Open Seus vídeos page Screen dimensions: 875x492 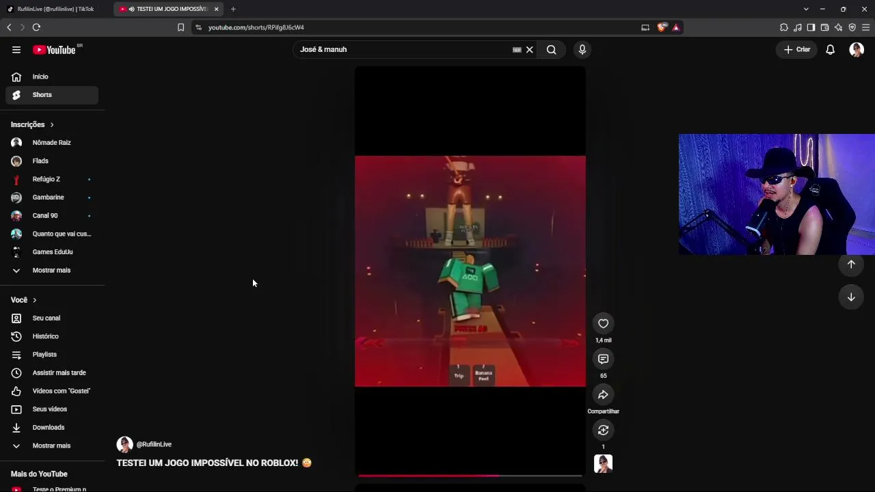(52, 409)
